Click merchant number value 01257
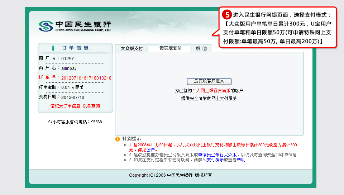The image size is (344, 195). click(67, 58)
